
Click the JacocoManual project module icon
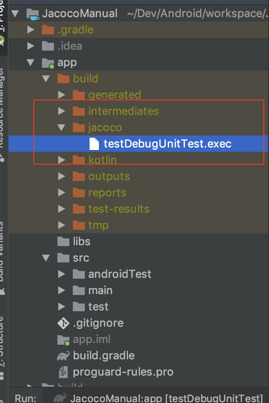click(x=33, y=14)
